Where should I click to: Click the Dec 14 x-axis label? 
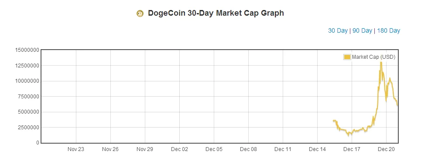pyautogui.click(x=317, y=149)
